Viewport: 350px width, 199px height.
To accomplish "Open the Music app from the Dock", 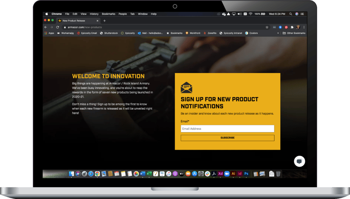I will [168, 174].
